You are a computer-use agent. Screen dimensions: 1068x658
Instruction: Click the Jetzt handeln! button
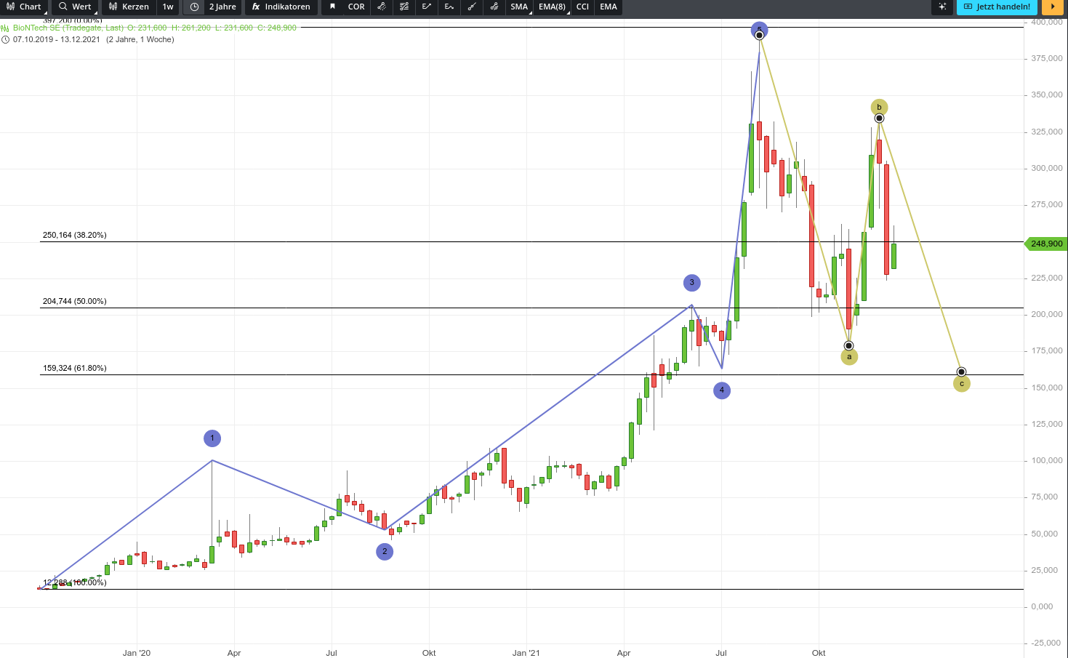click(x=997, y=7)
